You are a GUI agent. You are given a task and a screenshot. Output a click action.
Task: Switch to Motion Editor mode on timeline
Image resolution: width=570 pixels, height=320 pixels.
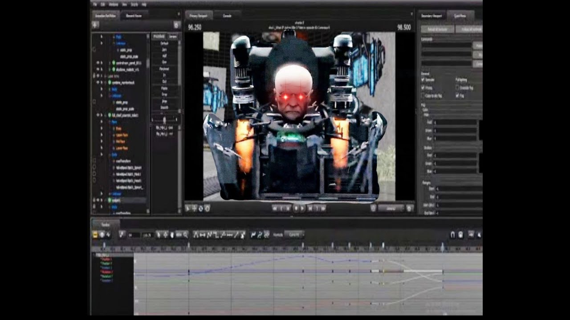[102, 234]
